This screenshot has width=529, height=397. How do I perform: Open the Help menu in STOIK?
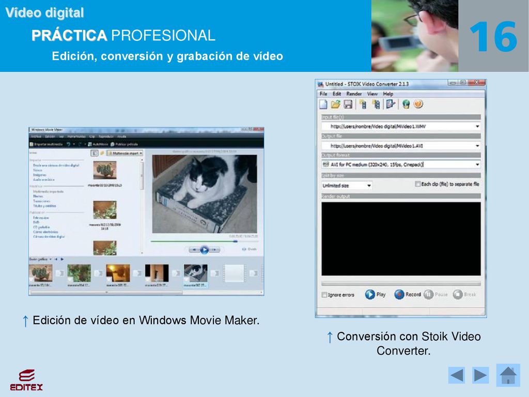(x=388, y=94)
